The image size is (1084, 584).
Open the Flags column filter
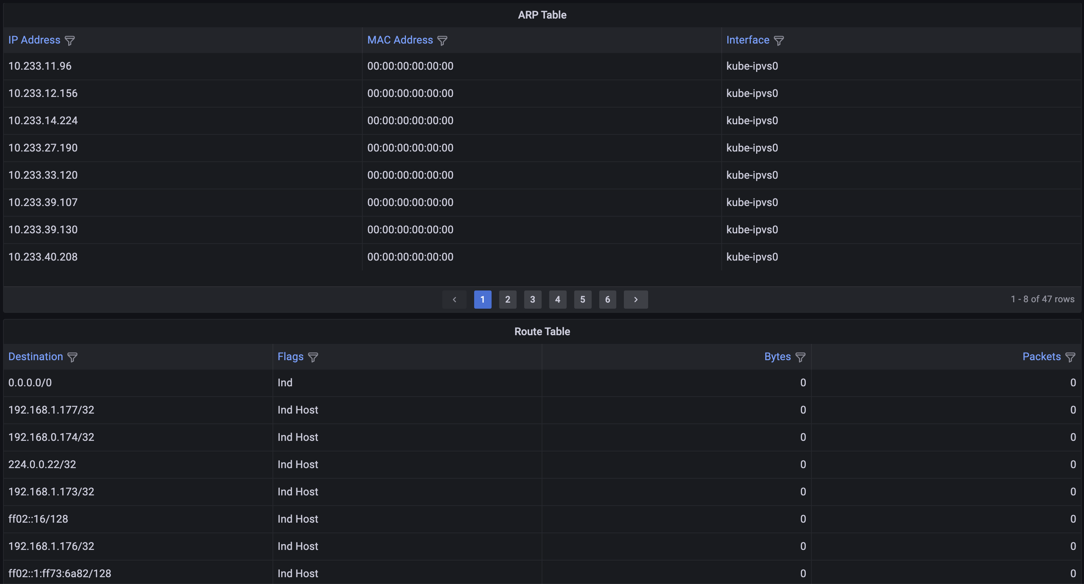coord(313,357)
